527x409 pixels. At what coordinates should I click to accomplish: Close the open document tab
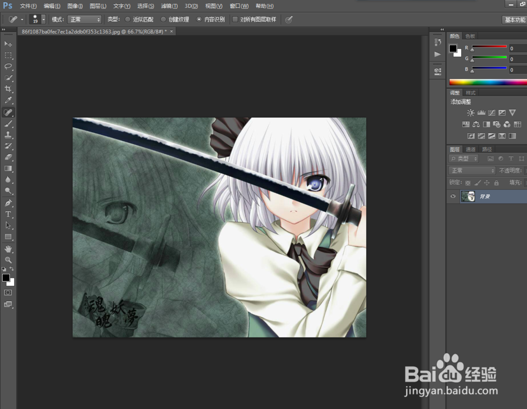click(x=171, y=31)
